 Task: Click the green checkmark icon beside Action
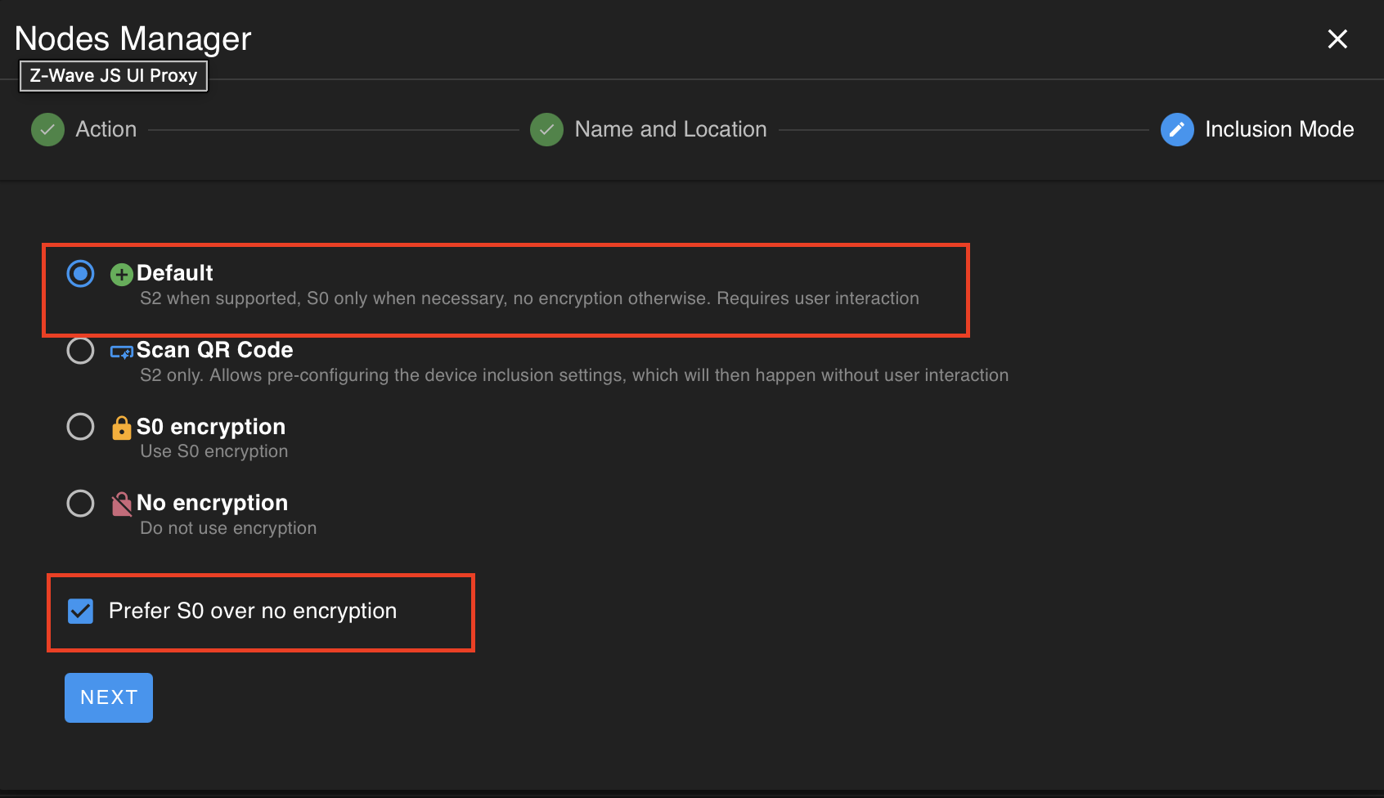47,129
